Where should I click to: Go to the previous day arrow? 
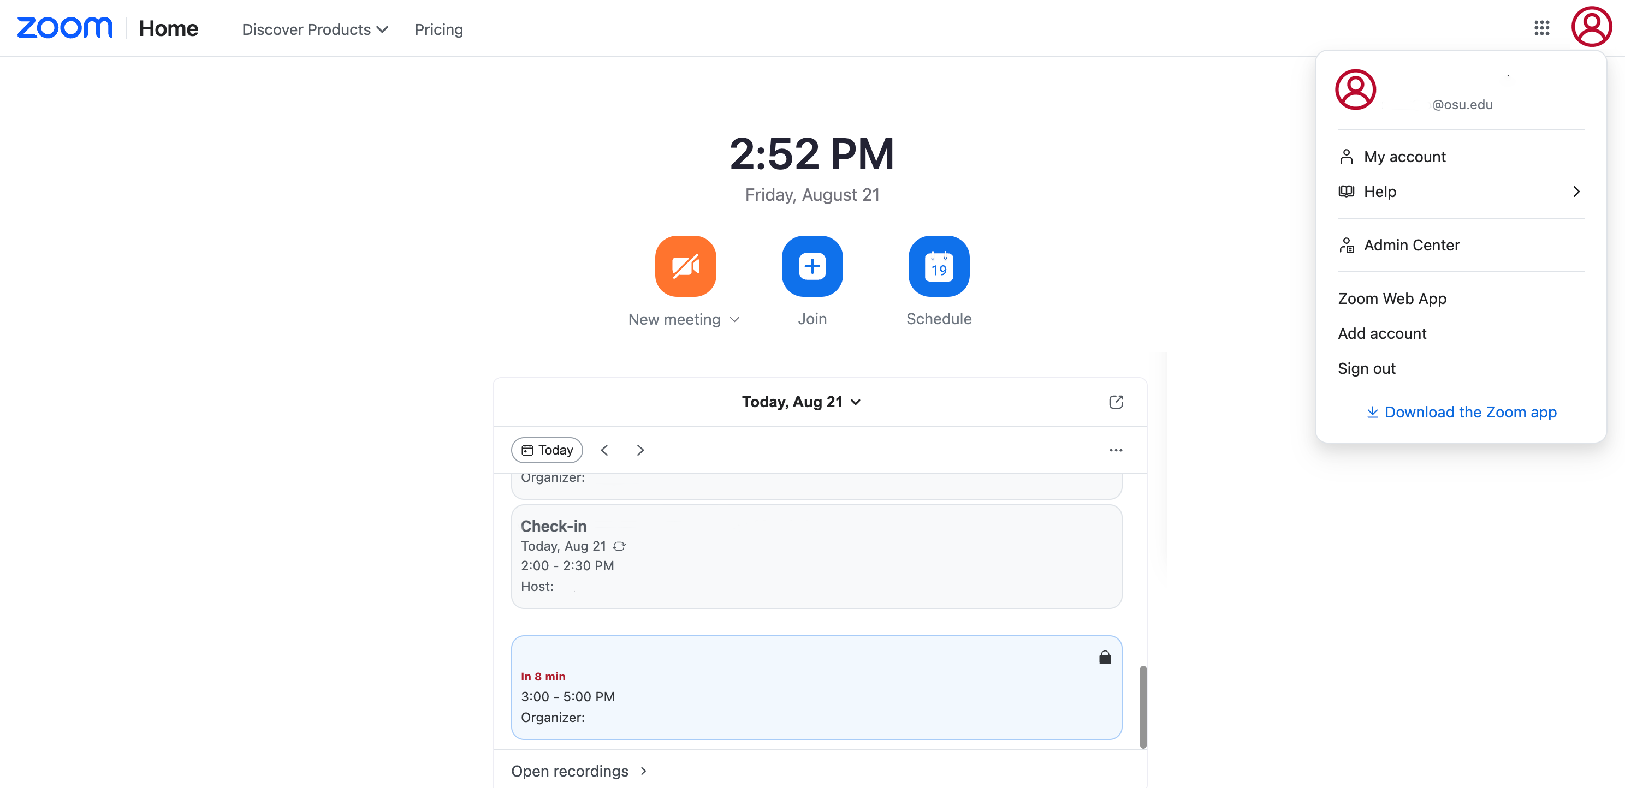coord(604,450)
